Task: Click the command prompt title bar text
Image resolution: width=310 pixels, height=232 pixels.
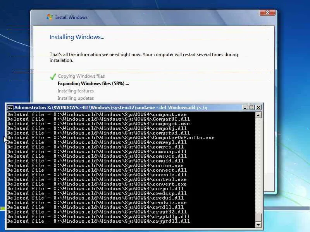Action: coord(111,107)
